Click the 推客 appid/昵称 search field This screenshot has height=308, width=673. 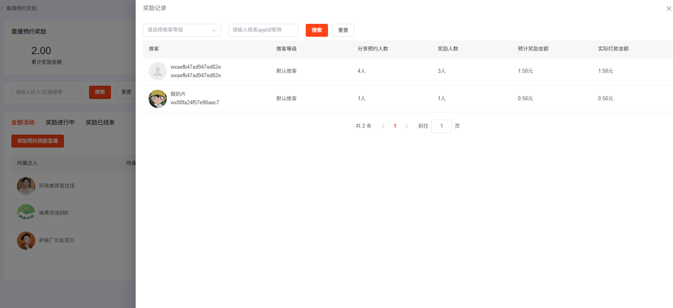pyautogui.click(x=263, y=30)
